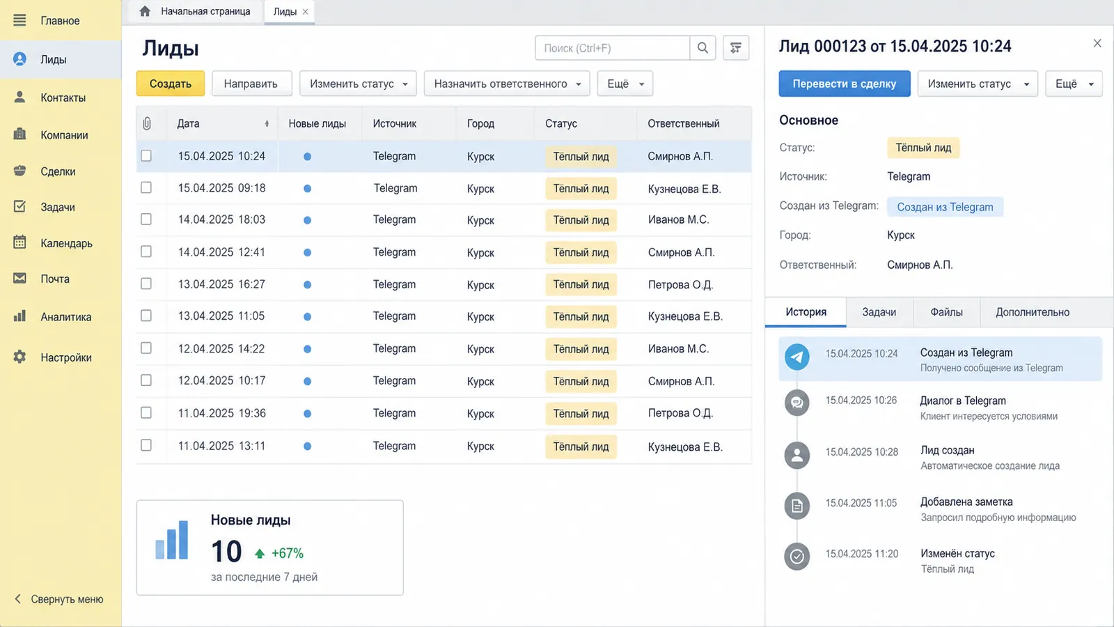
Task: Click the Mail envelope icon
Action: click(x=19, y=279)
